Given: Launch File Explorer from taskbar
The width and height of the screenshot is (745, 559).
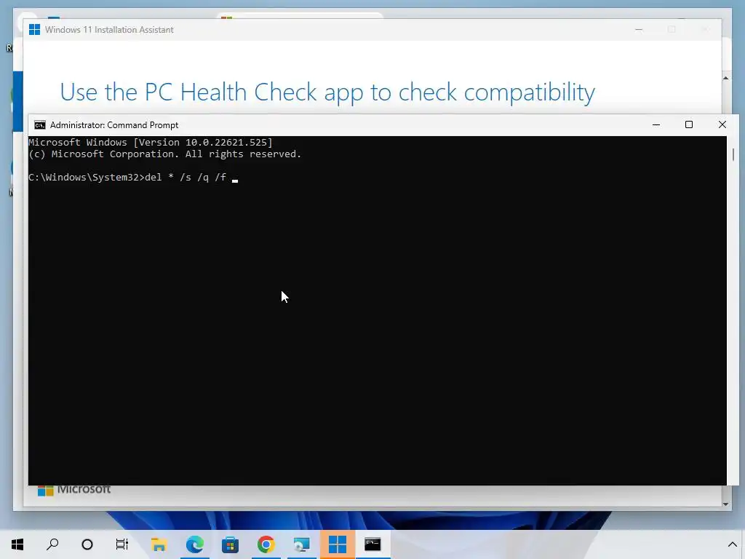Looking at the screenshot, I should coord(159,544).
